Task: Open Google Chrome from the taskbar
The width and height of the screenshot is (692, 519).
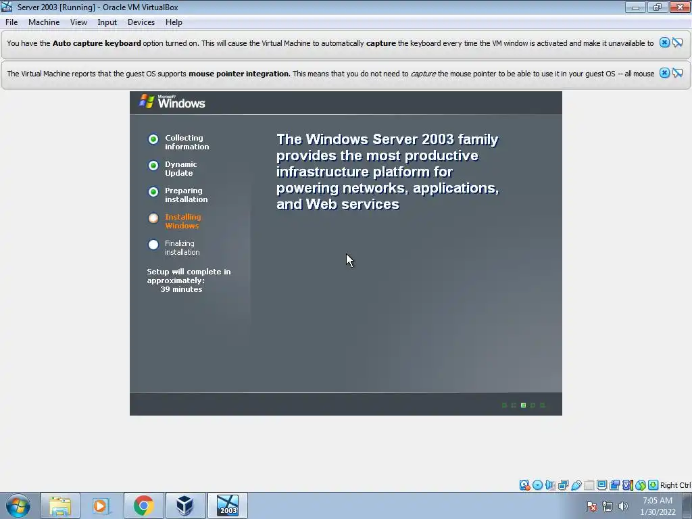Action: [143, 505]
